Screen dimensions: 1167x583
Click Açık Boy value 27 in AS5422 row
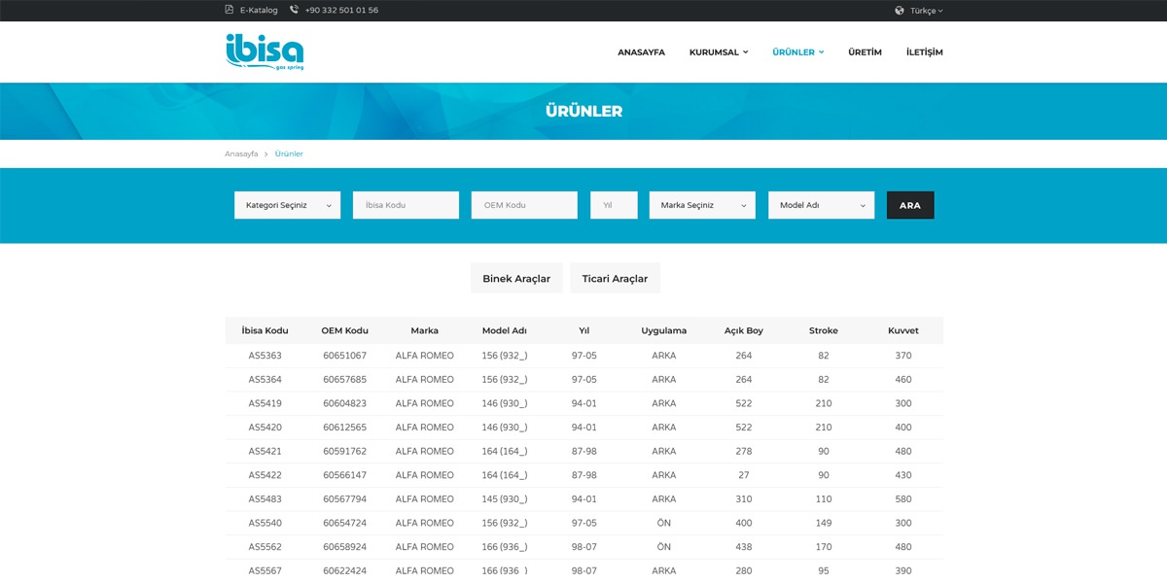click(744, 475)
